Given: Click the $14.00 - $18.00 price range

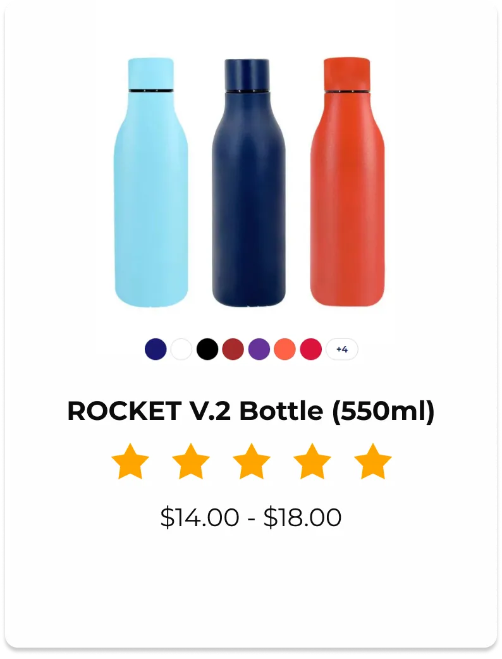Looking at the screenshot, I should point(251,517).
